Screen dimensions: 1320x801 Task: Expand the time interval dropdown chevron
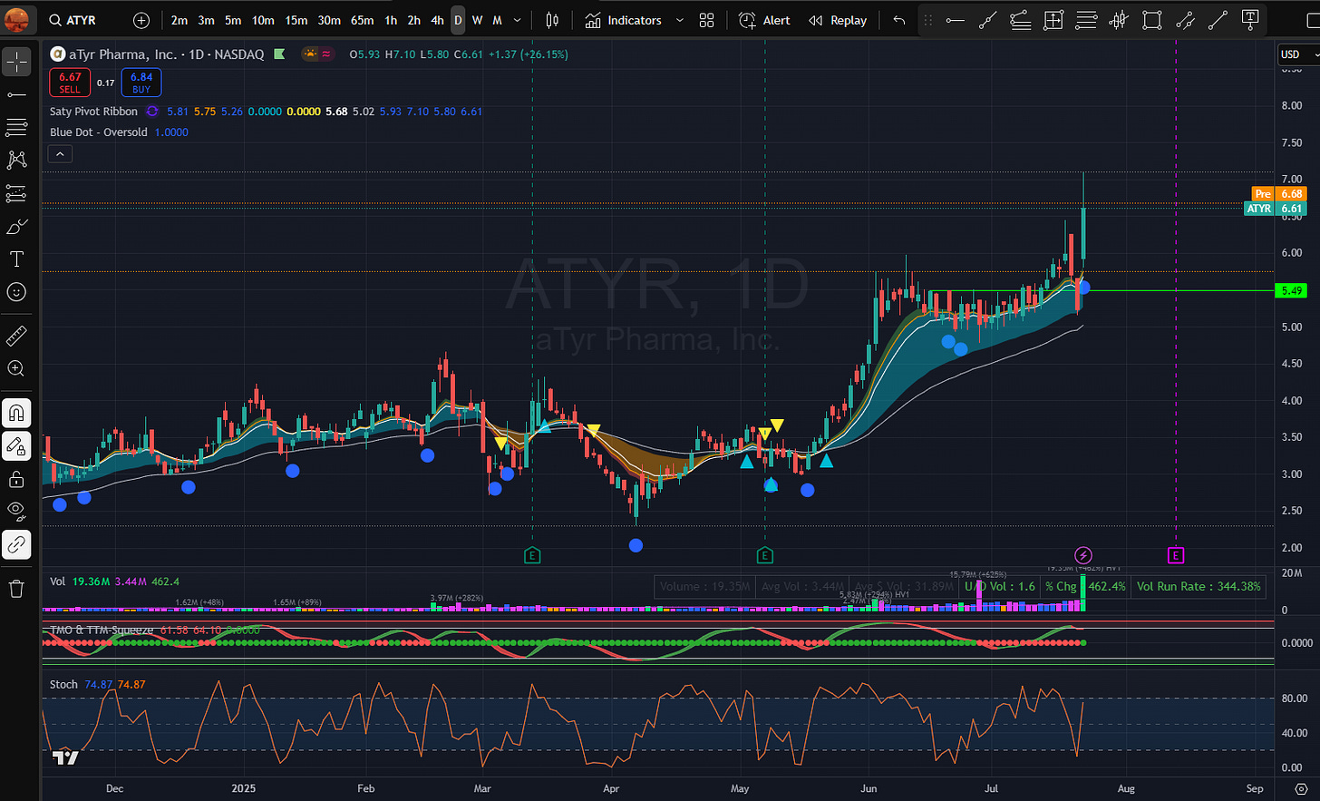click(x=518, y=20)
